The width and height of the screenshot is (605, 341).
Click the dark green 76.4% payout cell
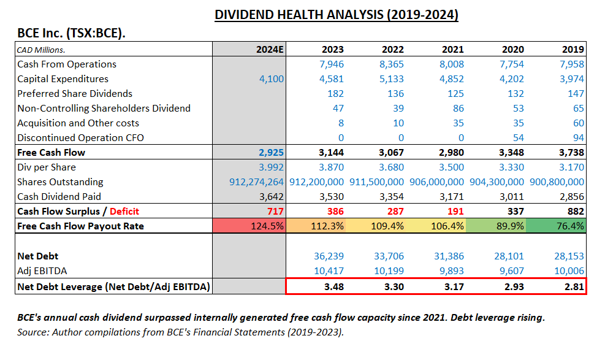point(568,226)
